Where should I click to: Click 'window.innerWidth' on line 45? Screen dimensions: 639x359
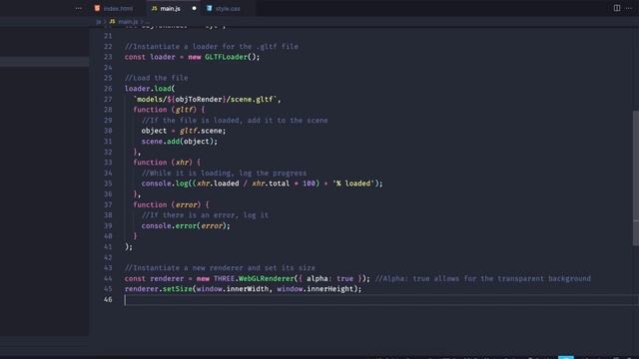[233, 289]
